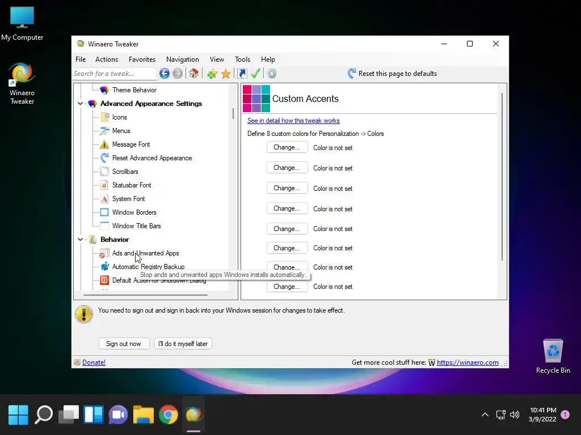581x435 pixels.
Task: Click the second Change... color button
Action: pos(287,168)
